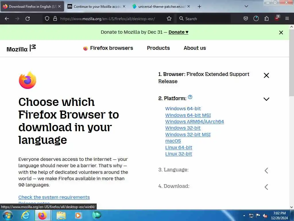Open the Extensions puzzle icon

[266, 18]
